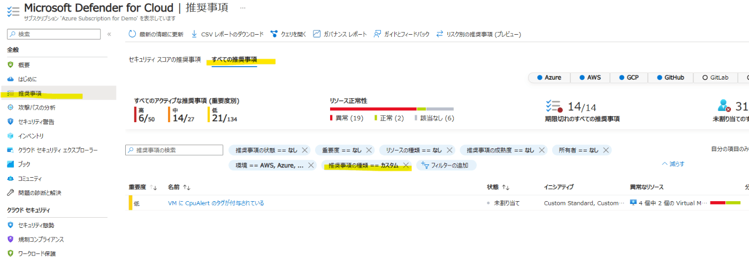Click the ワークロード保護 icon
The height and width of the screenshot is (262, 749).
(x=11, y=254)
